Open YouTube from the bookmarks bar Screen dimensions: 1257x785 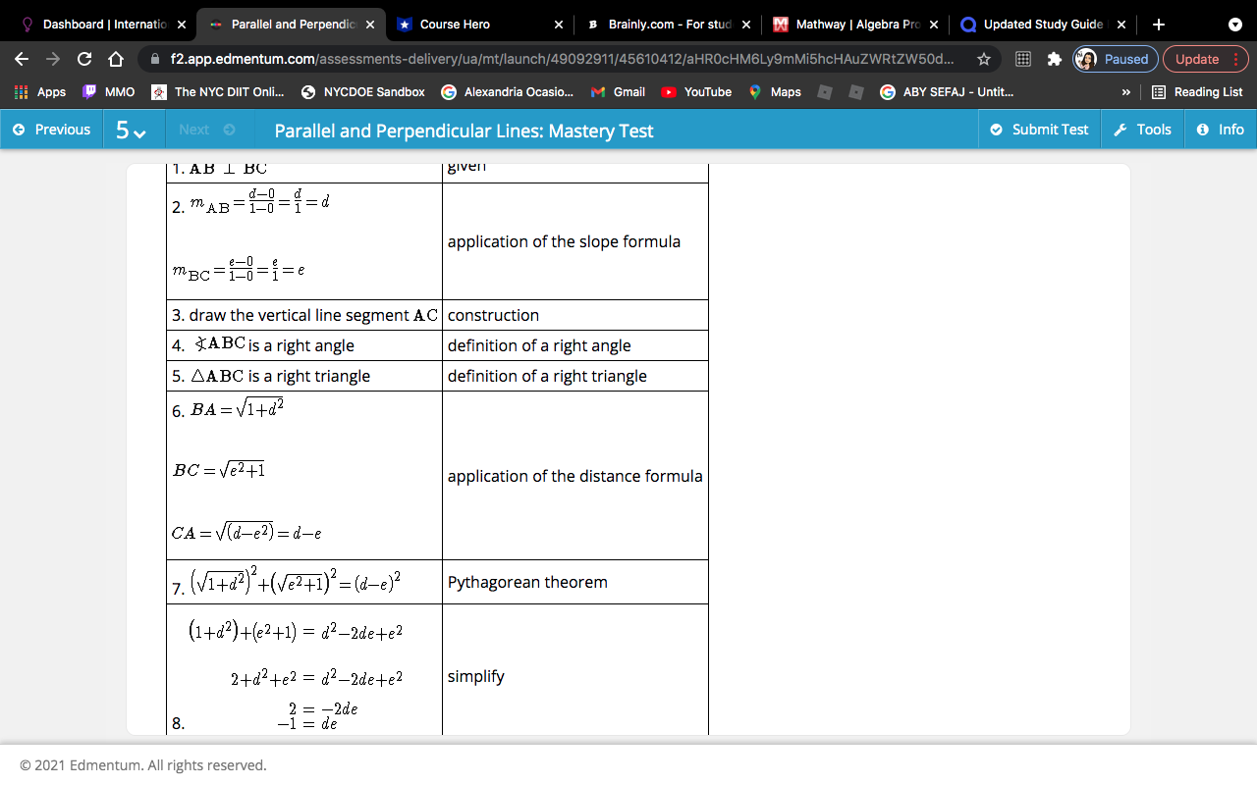[696, 92]
